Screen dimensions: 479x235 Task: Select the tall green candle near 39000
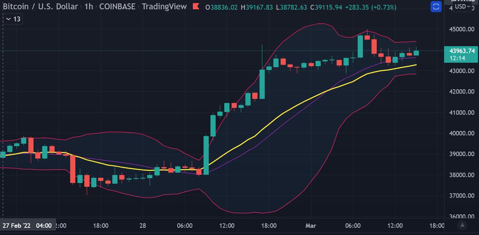[x=206, y=155]
